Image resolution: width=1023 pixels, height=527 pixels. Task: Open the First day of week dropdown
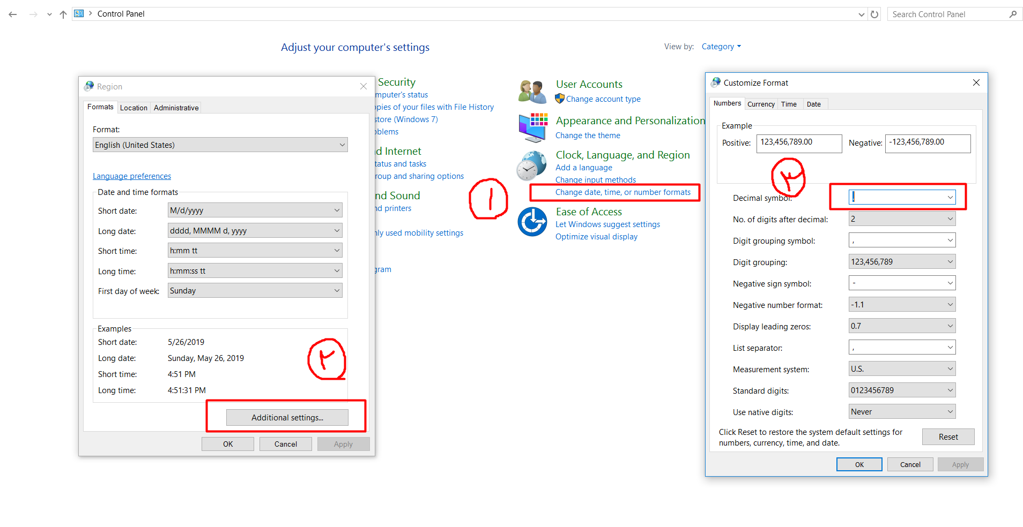(255, 290)
